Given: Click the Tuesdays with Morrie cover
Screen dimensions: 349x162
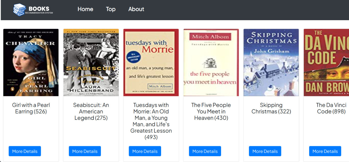Looking at the screenshot, I should (x=151, y=62).
